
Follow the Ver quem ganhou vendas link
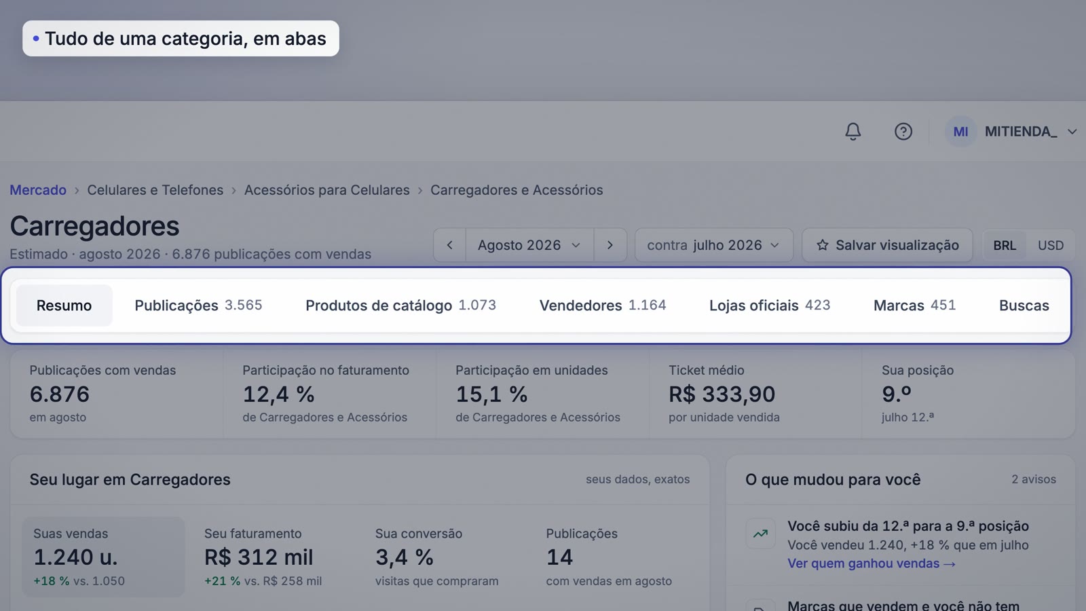[872, 563]
